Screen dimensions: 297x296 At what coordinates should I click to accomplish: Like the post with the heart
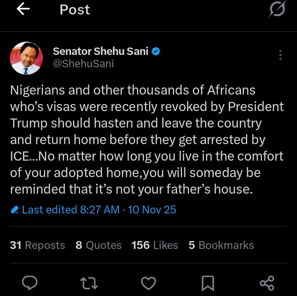pos(148,283)
